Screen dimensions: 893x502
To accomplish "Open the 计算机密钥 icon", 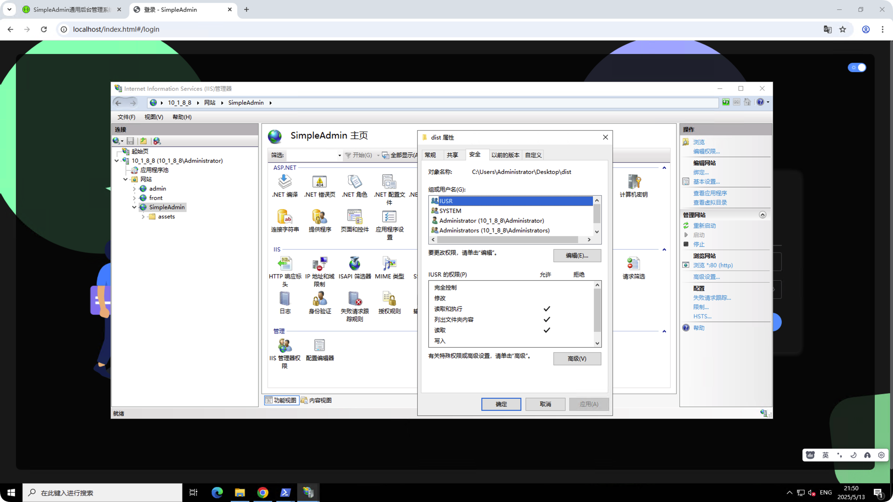I will 633,182.
